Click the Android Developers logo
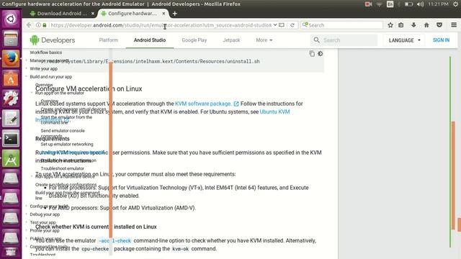Screen dimensions: 461x259 pos(53,40)
